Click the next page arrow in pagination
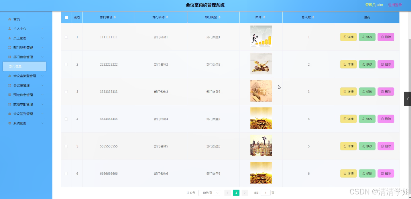The image size is (411, 199). 245,193
